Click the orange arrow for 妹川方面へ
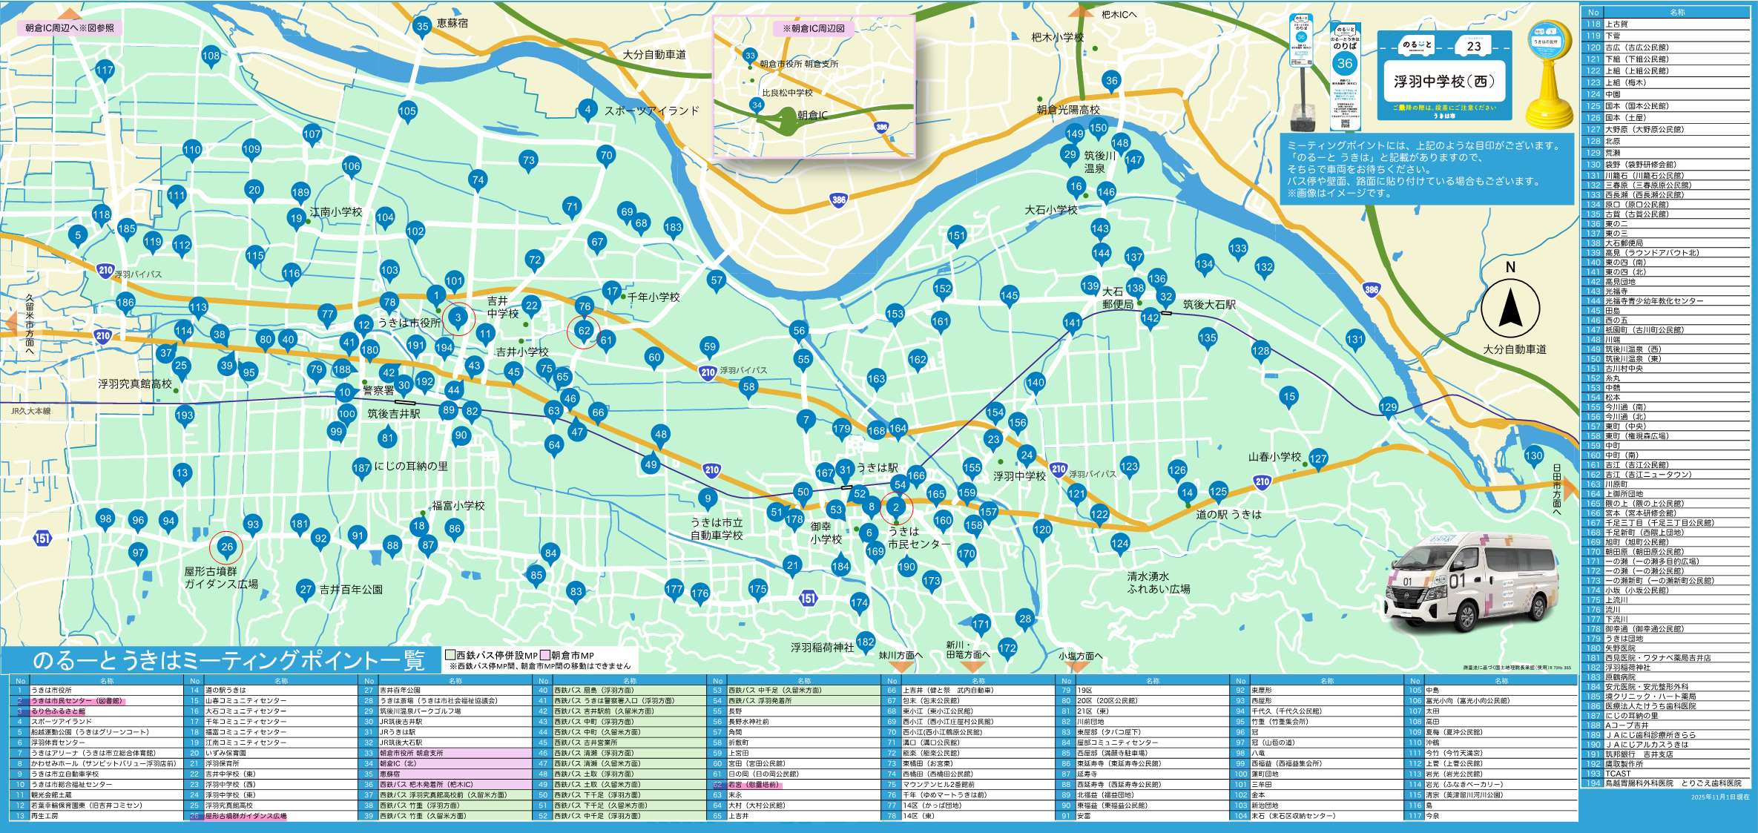The height and width of the screenshot is (833, 1758). tap(901, 666)
